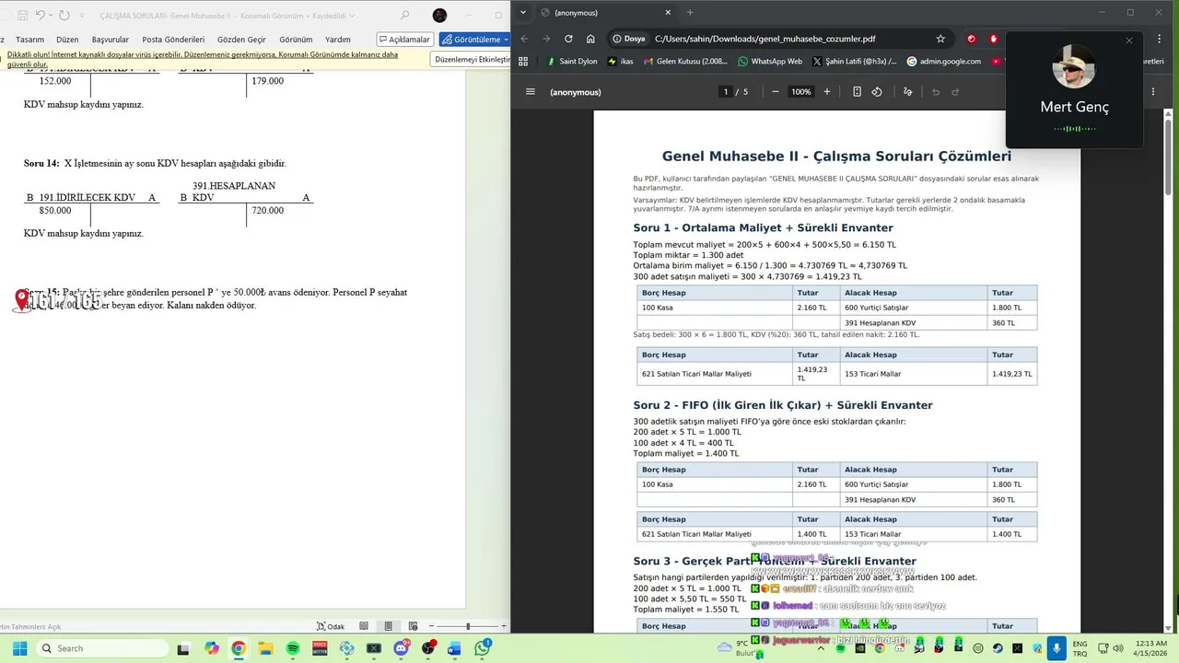
Task: Open the PDF viewer sidebar menu
Action: point(531,92)
